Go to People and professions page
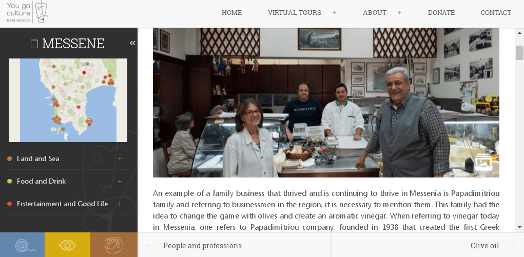 [202, 246]
